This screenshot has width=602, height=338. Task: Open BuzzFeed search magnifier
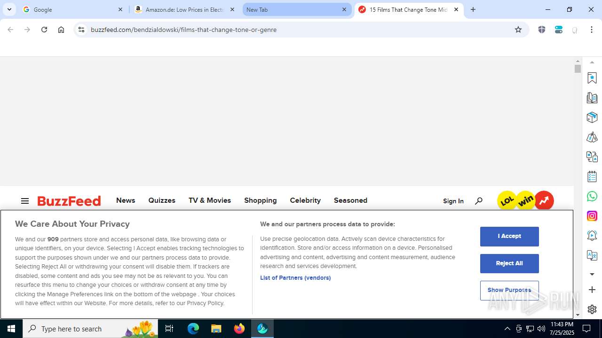coord(479,201)
